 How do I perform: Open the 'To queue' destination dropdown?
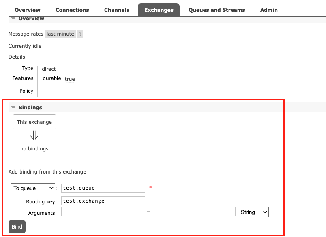(x=32, y=188)
